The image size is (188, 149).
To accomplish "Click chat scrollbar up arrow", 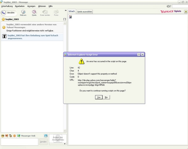I will (65, 23).
